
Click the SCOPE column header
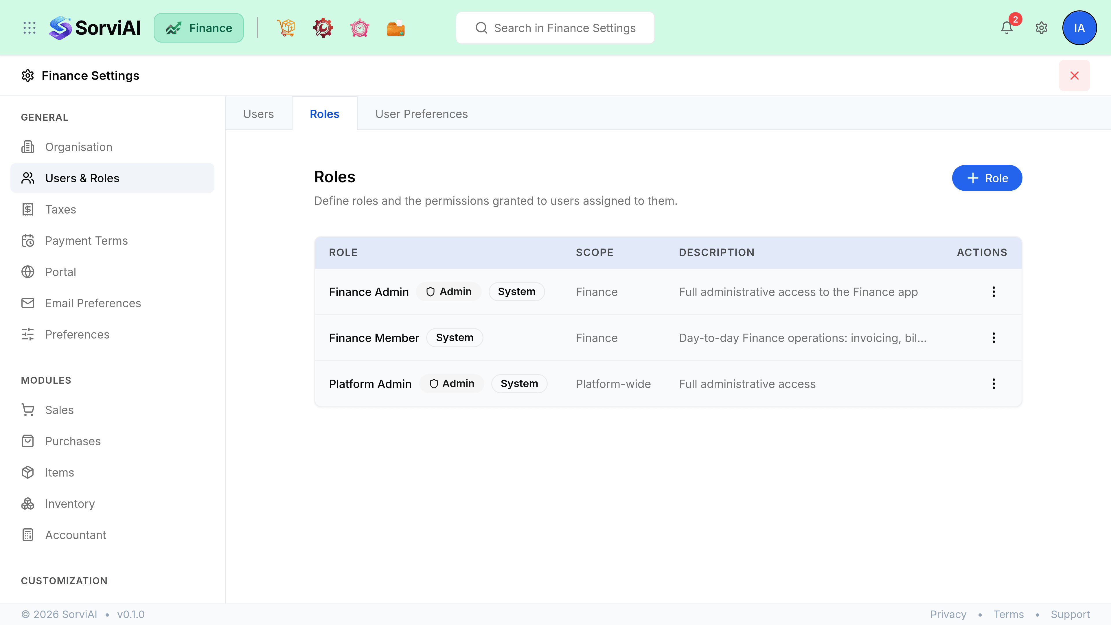[595, 252]
